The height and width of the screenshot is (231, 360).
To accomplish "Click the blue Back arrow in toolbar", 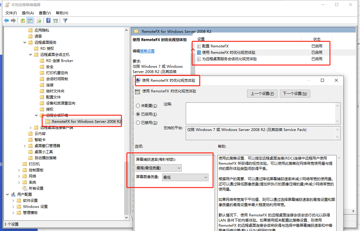I will pos(6,21).
